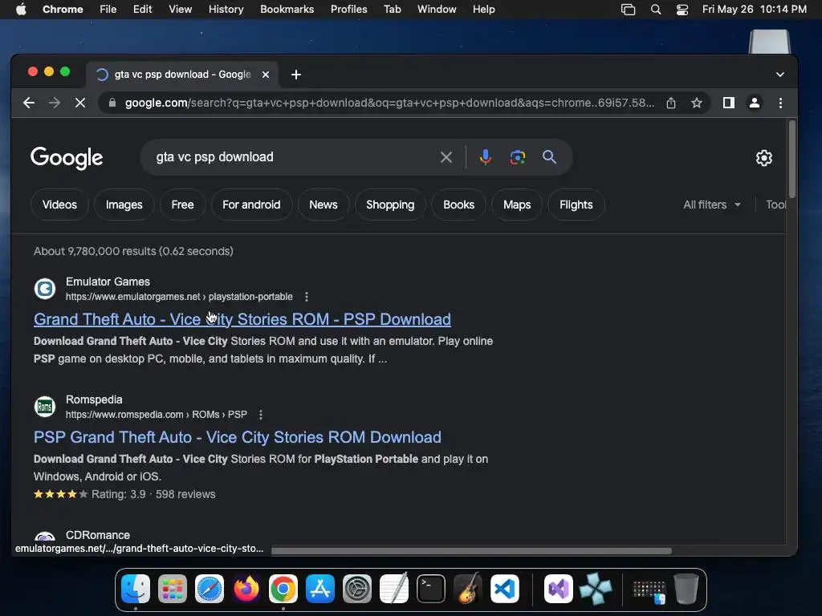Screen dimensions: 822x616
Task: Click the vertical page scrollbar
Action: click(792, 160)
